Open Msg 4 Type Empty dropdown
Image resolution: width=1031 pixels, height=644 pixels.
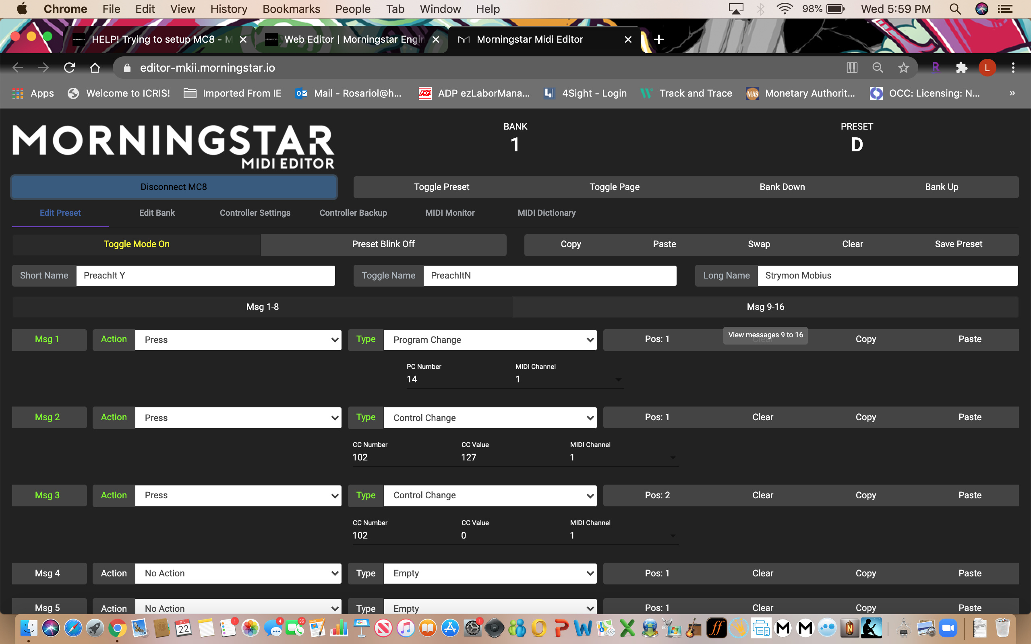click(x=490, y=573)
